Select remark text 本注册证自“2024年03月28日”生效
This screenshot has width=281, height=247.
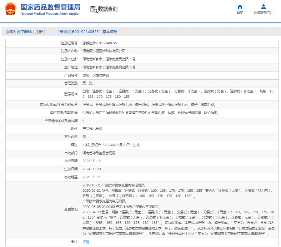112,145
